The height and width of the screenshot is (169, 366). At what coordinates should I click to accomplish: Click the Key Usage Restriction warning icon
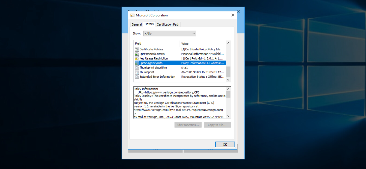point(137,58)
